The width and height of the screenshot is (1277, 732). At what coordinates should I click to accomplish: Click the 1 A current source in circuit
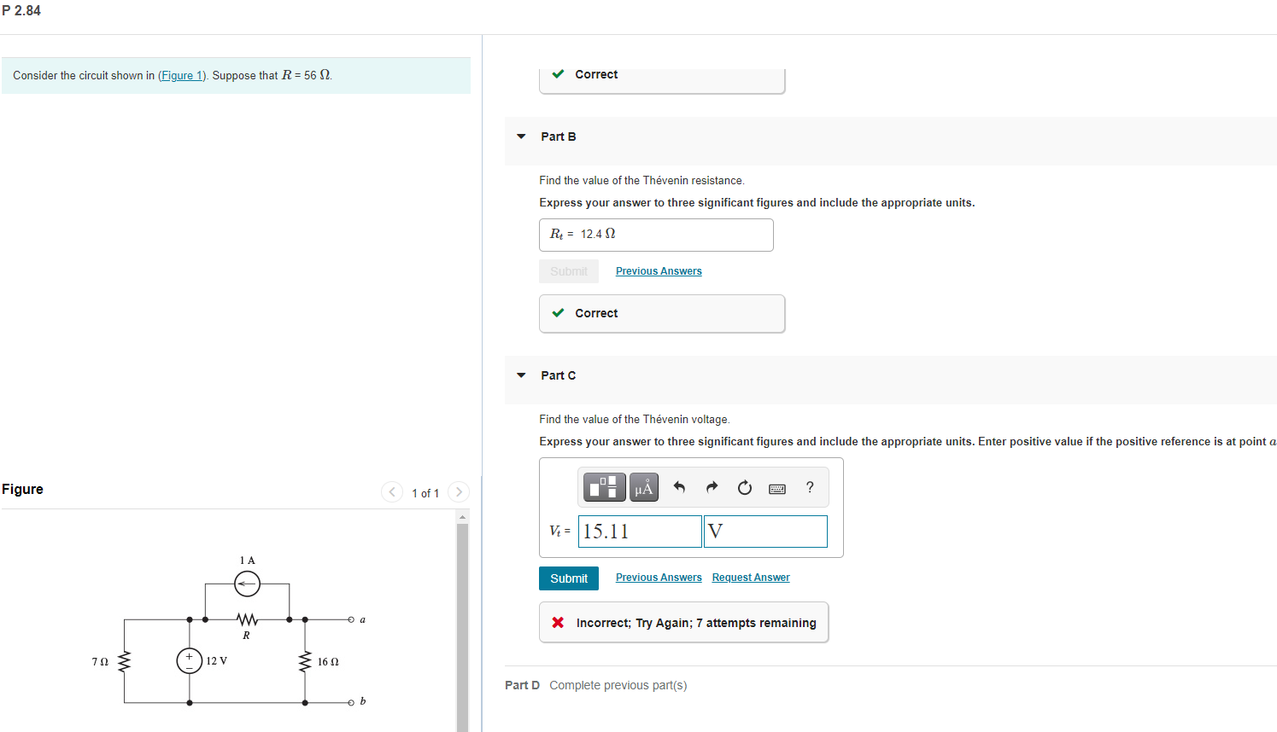pos(247,584)
